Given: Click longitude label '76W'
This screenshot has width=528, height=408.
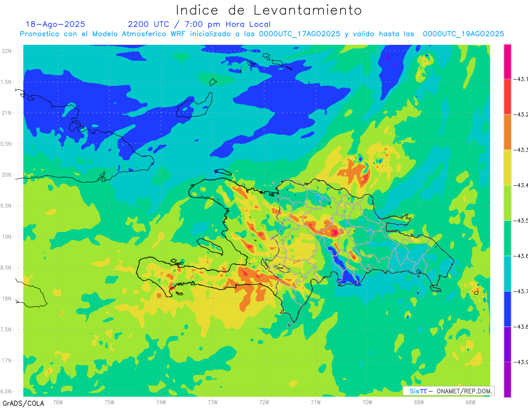Looking at the screenshot, I should pos(58,402).
